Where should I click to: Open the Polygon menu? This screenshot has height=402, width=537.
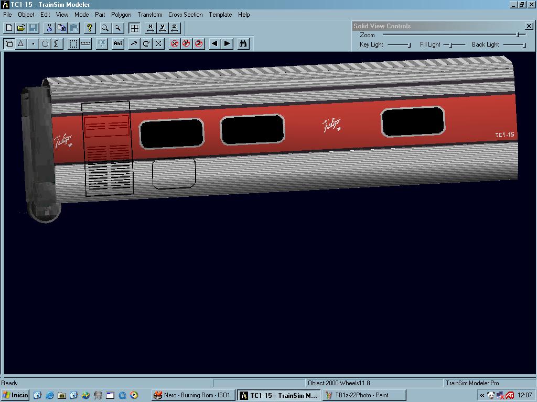tap(121, 15)
